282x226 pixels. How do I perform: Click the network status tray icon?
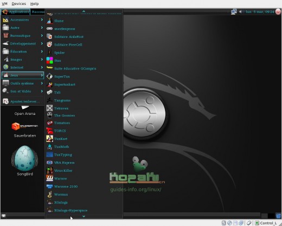coord(234,12)
